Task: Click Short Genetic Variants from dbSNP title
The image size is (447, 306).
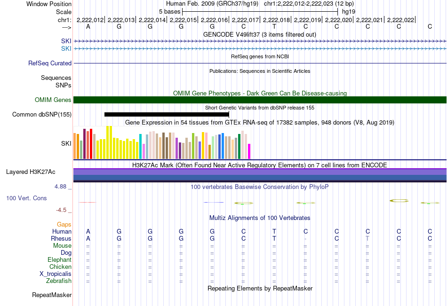Action: [260, 108]
